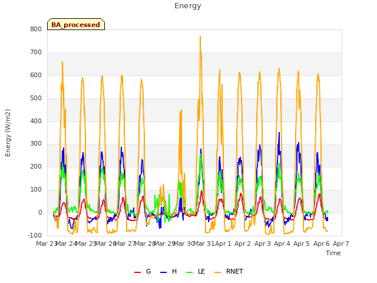Click the Energy chart title
377x283 pixels.
[x=188, y=6]
